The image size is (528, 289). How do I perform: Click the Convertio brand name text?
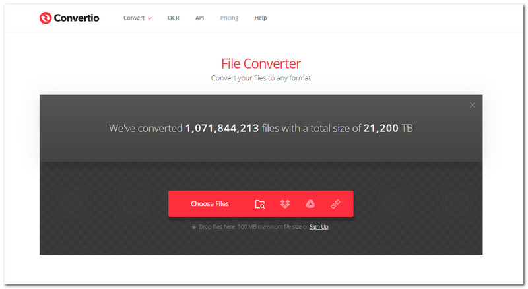77,18
